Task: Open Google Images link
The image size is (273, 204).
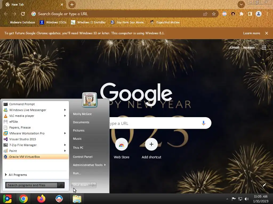Action: pos(249,47)
